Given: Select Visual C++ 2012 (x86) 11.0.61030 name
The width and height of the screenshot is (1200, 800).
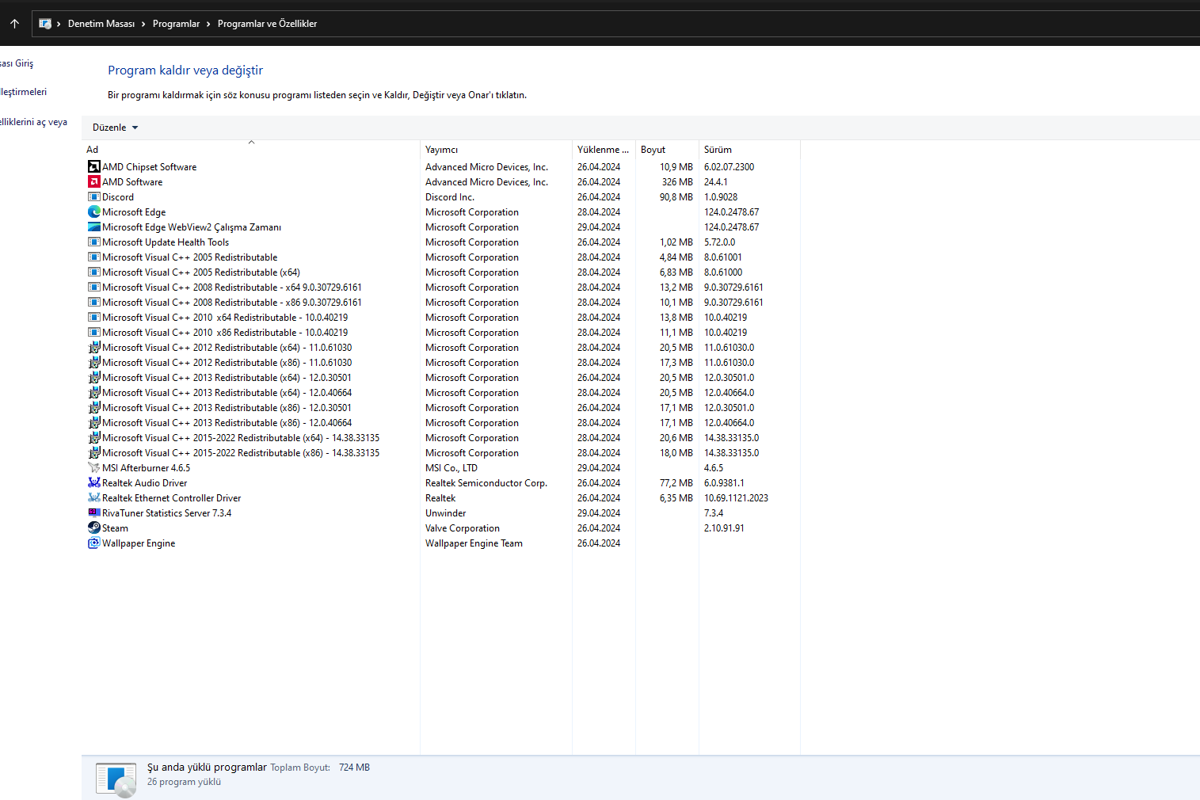Looking at the screenshot, I should [227, 363].
